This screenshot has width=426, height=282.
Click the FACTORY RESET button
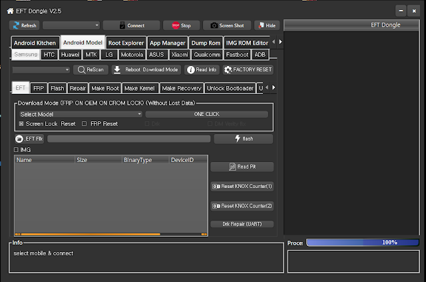click(x=248, y=70)
